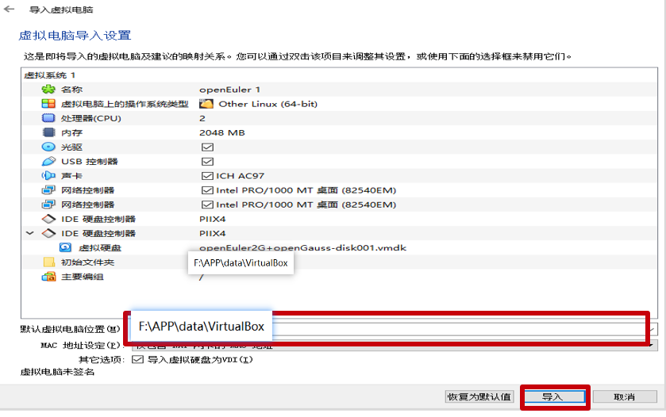Screen dimensions: 666x417
Task: Select the 虚拟硬盘 tree row label
Action: coord(100,247)
